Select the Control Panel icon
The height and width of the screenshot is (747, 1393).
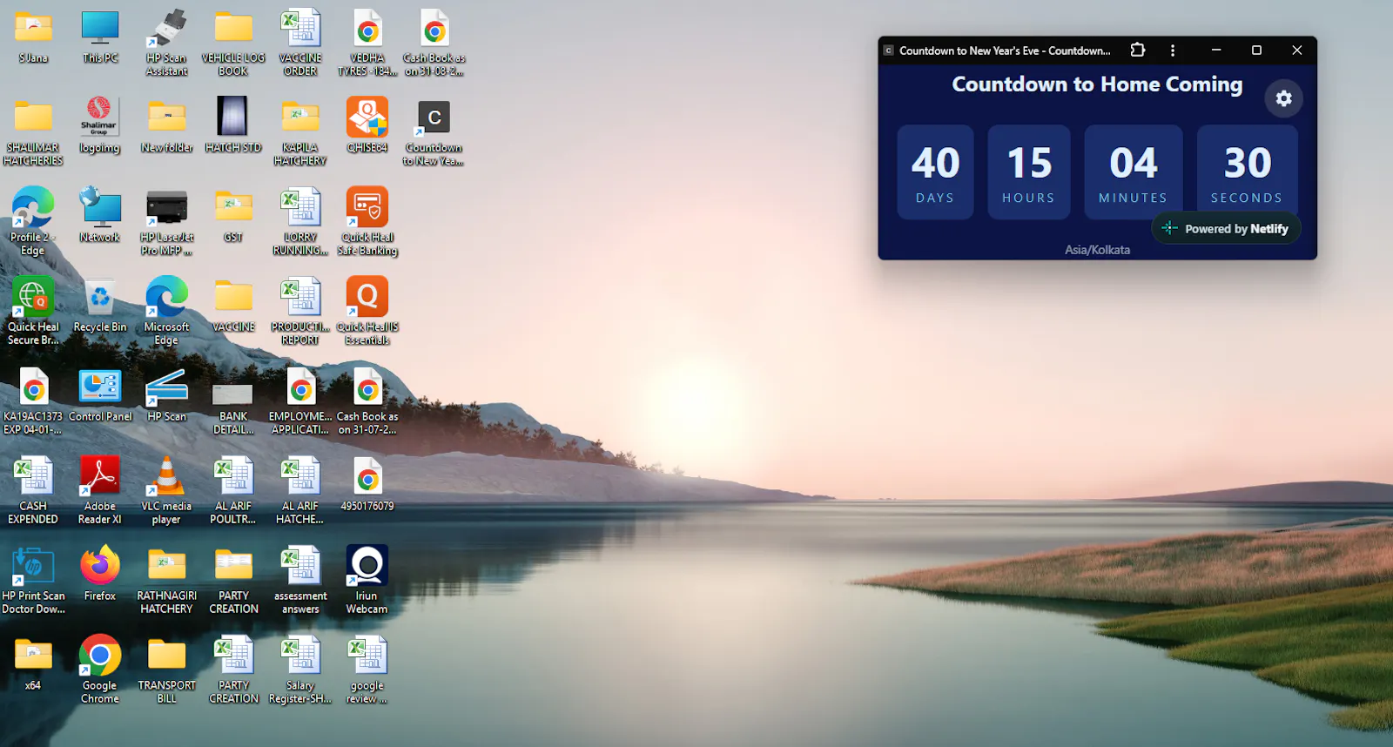pos(100,396)
